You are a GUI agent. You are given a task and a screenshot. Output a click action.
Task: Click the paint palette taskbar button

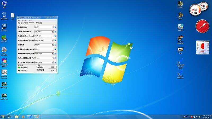[37, 117]
